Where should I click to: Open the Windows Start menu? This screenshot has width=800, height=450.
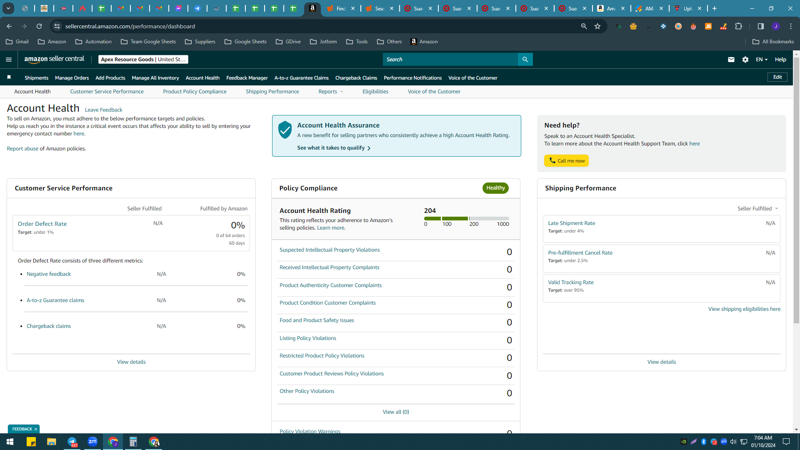pos(10,442)
